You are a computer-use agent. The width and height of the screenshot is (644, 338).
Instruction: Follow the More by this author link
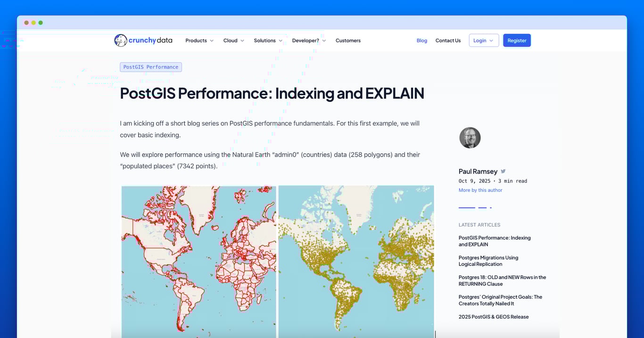[x=480, y=190]
